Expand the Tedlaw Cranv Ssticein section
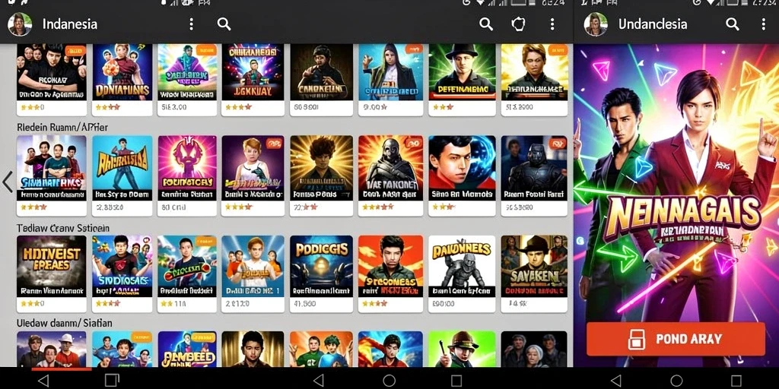Screen dimensions: 779x389 coord(63,228)
